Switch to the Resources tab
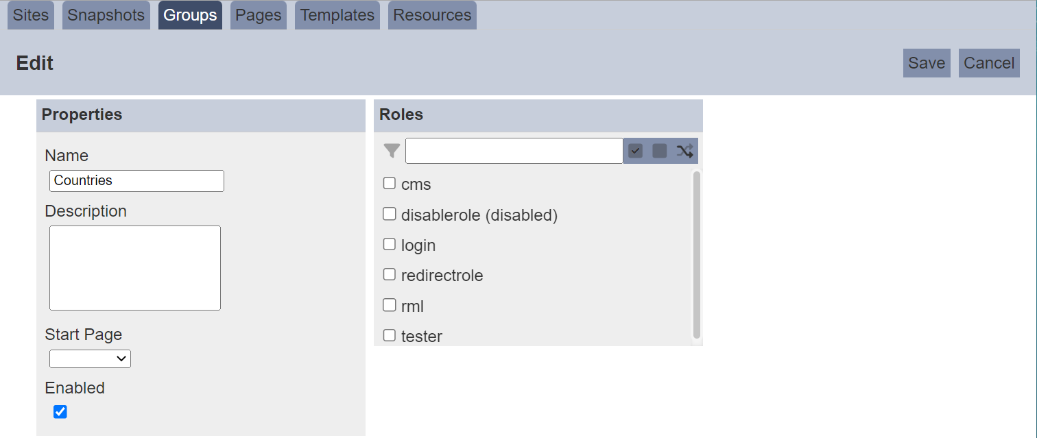 432,15
